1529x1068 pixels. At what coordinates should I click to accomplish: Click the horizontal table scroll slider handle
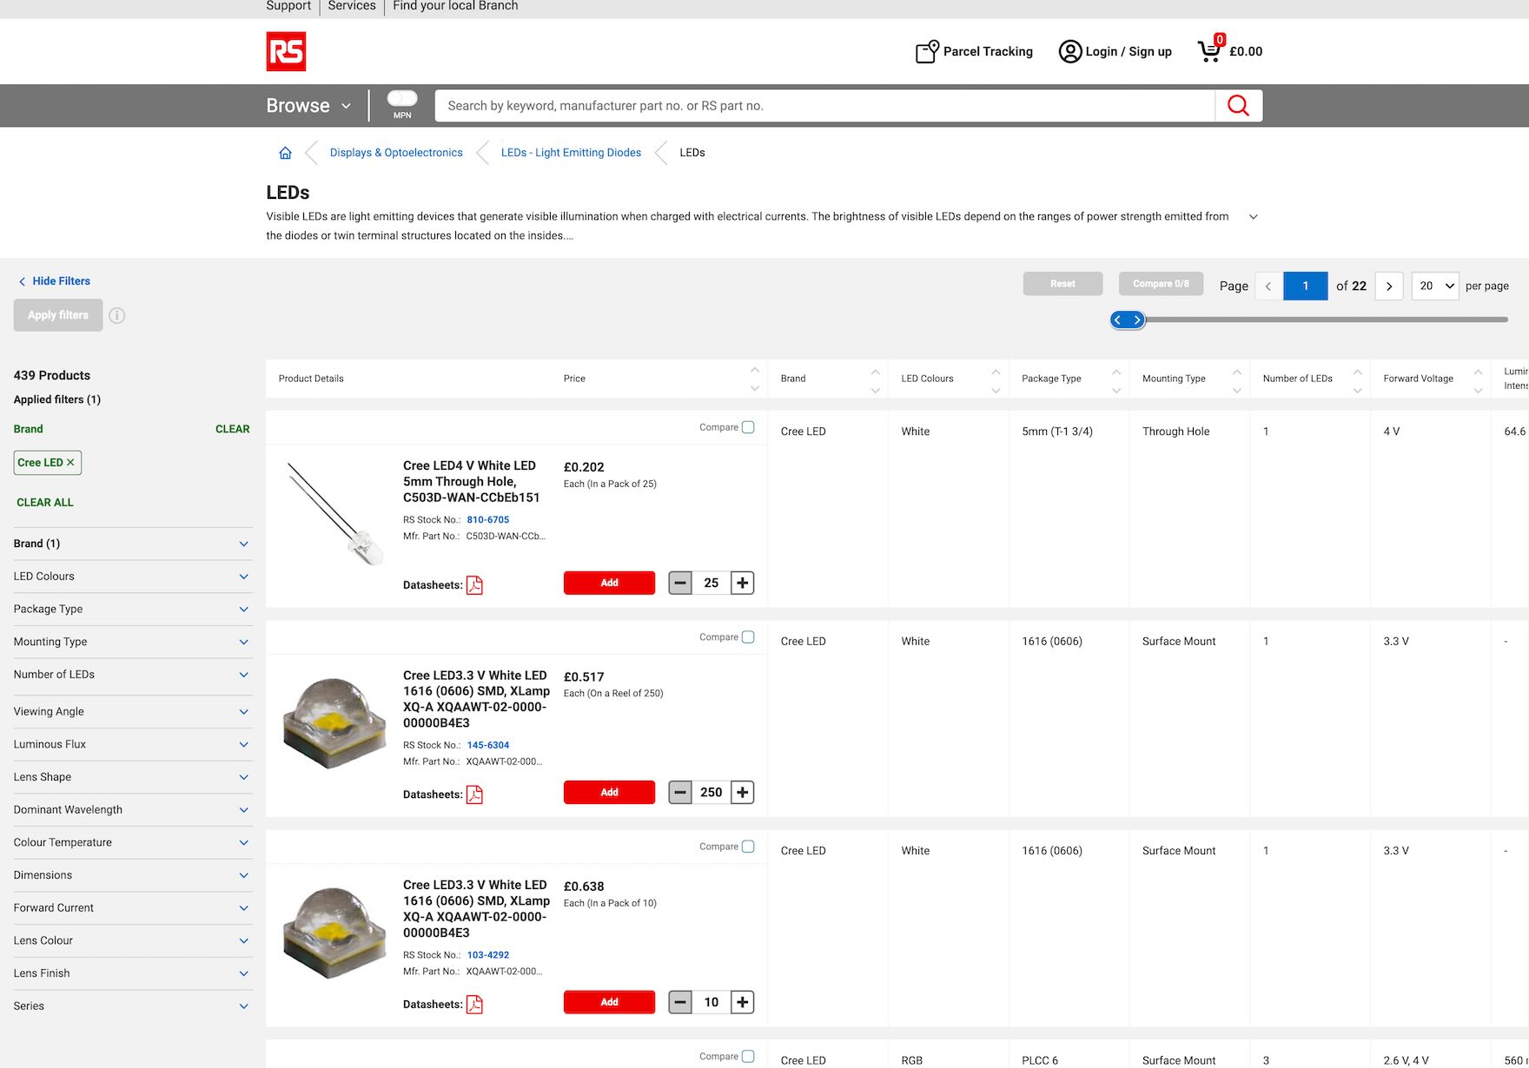(x=1128, y=320)
